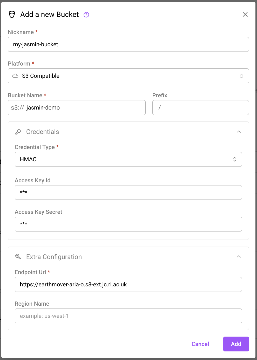The height and width of the screenshot is (360, 257).
Task: Click the wrench icon in Extra Configuration
Action: pos(18,257)
